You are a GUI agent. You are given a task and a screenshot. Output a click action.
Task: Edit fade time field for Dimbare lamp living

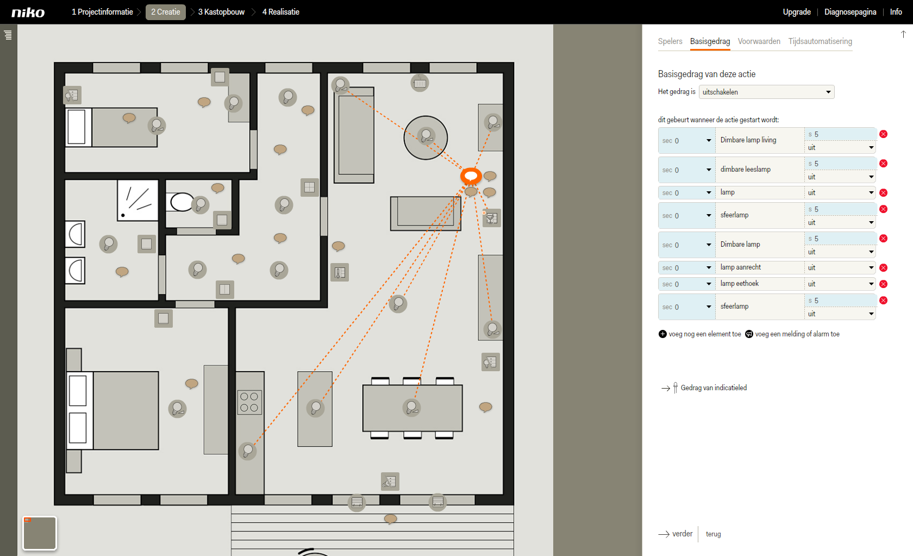[x=840, y=134]
